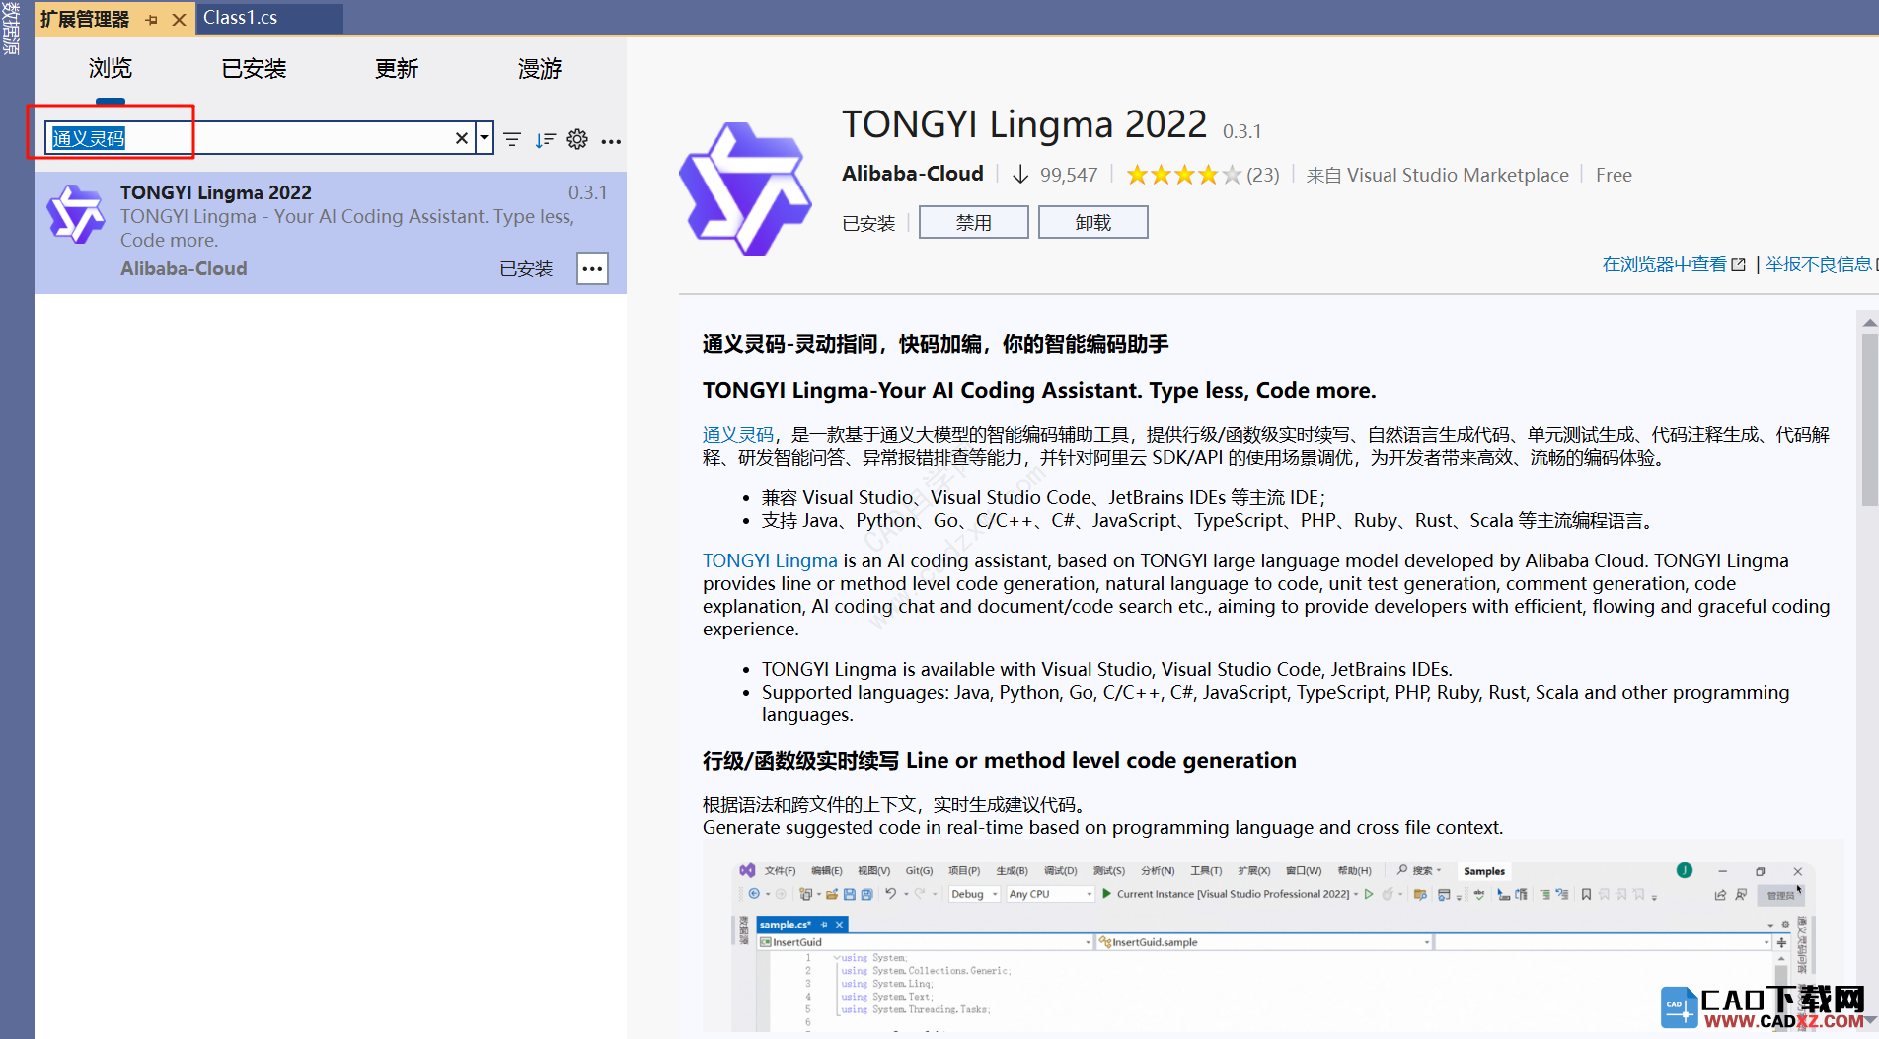This screenshot has width=1879, height=1039.
Task: Click the 举报不良信息 link
Action: pyautogui.click(x=1818, y=264)
